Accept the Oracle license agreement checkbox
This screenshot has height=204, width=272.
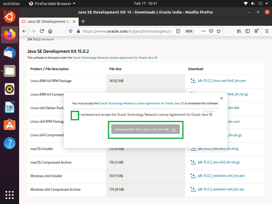pos(75,115)
